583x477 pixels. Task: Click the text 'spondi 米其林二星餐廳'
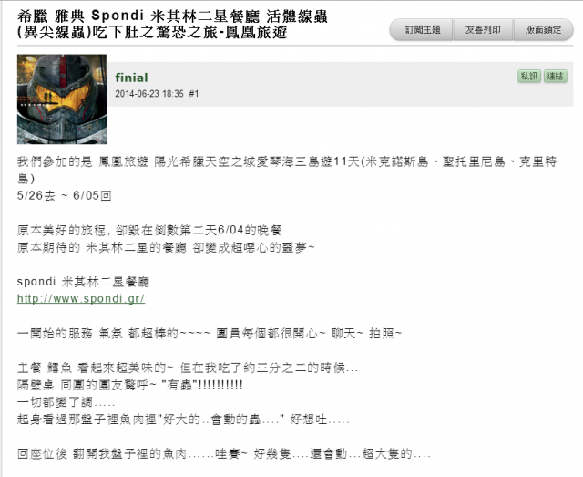tap(83, 282)
